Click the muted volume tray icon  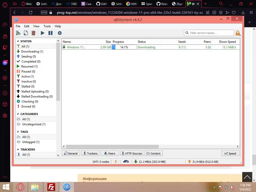[232, 187]
